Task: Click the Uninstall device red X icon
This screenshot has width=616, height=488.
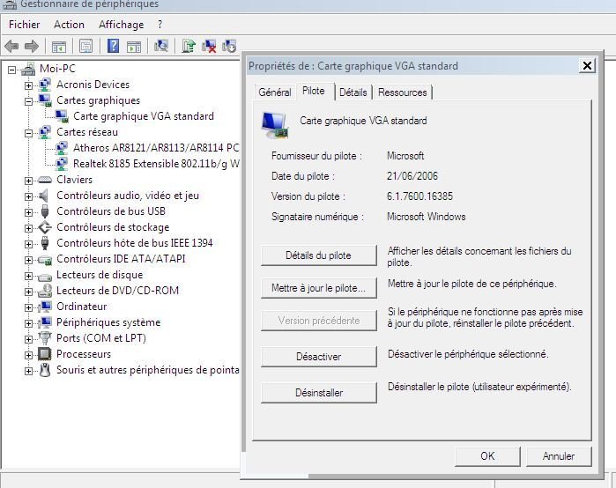Action: click(209, 46)
